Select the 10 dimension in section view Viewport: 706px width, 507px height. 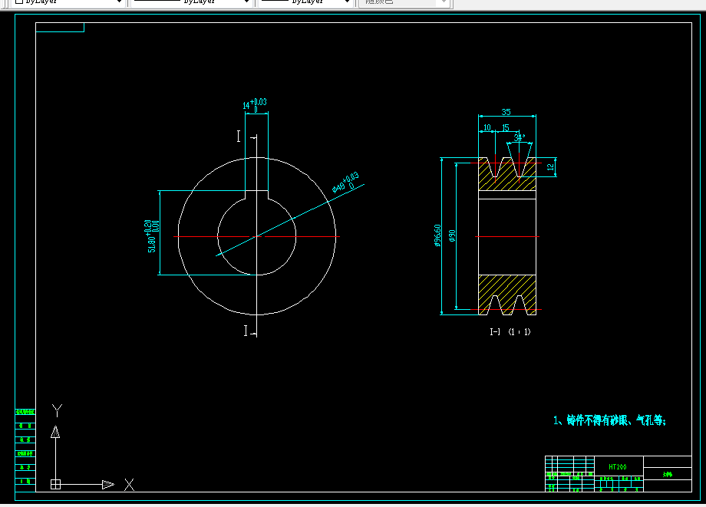(487, 127)
